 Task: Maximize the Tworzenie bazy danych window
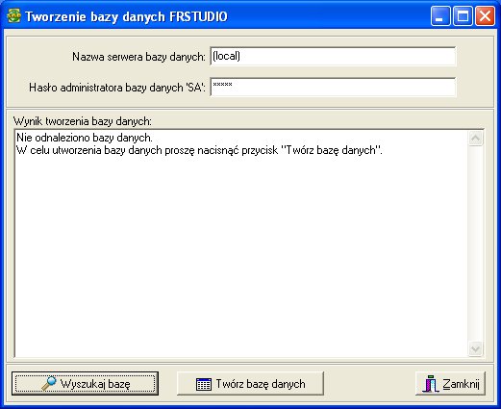(463, 15)
